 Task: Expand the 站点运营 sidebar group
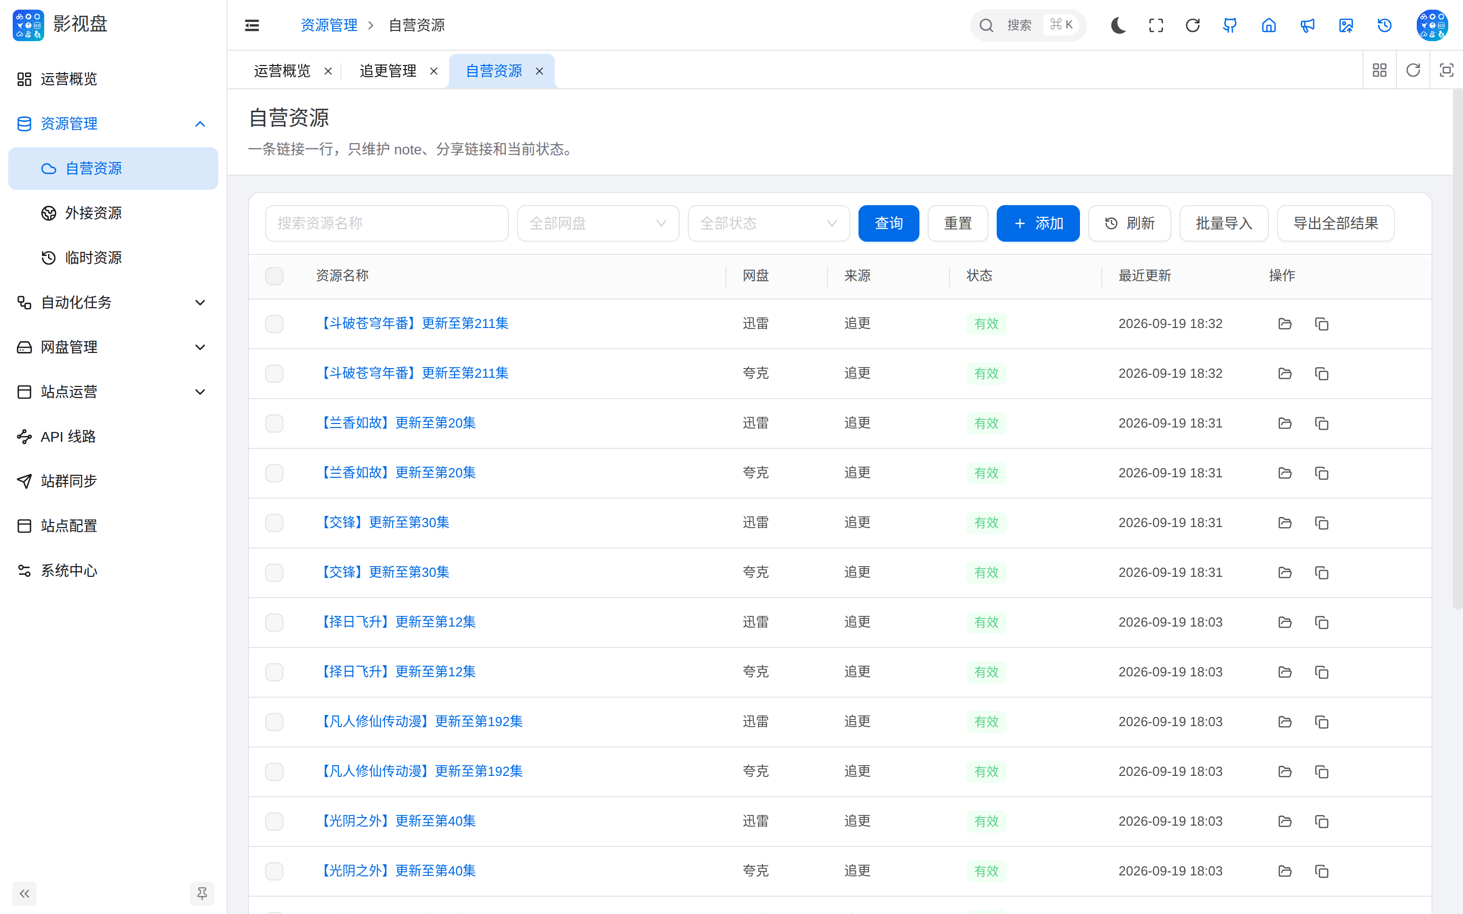click(x=113, y=393)
